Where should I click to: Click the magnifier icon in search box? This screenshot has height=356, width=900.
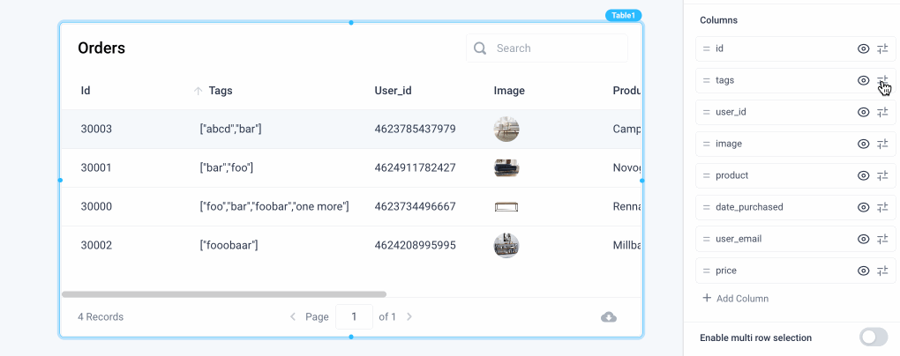(480, 48)
